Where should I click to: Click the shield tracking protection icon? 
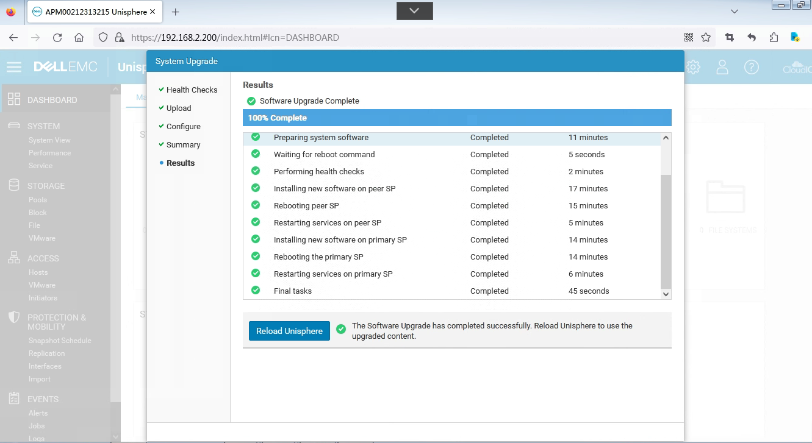tap(103, 38)
